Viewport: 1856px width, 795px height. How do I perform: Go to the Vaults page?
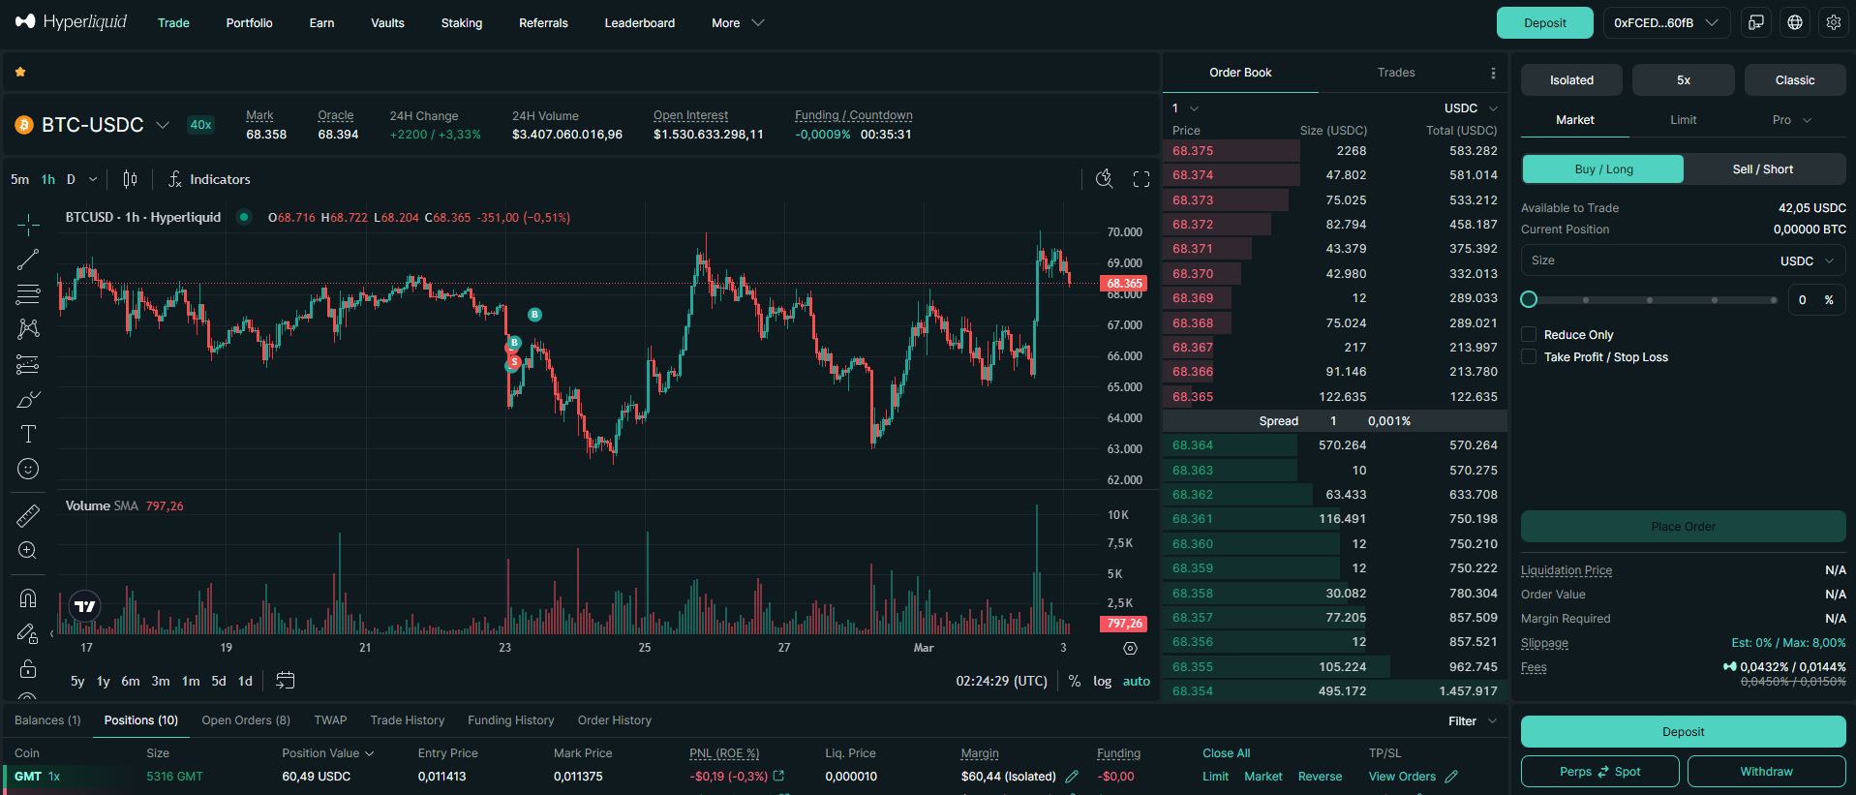(387, 22)
